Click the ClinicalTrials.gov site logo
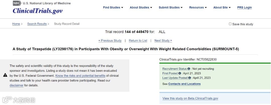 coord(38,11)
